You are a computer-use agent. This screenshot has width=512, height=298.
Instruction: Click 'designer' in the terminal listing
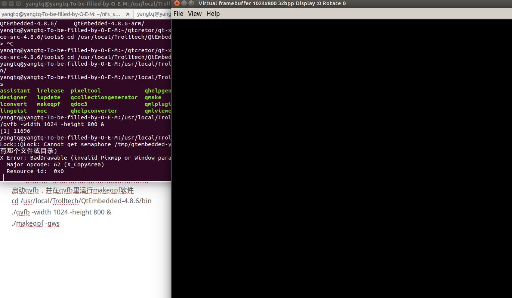point(13,97)
